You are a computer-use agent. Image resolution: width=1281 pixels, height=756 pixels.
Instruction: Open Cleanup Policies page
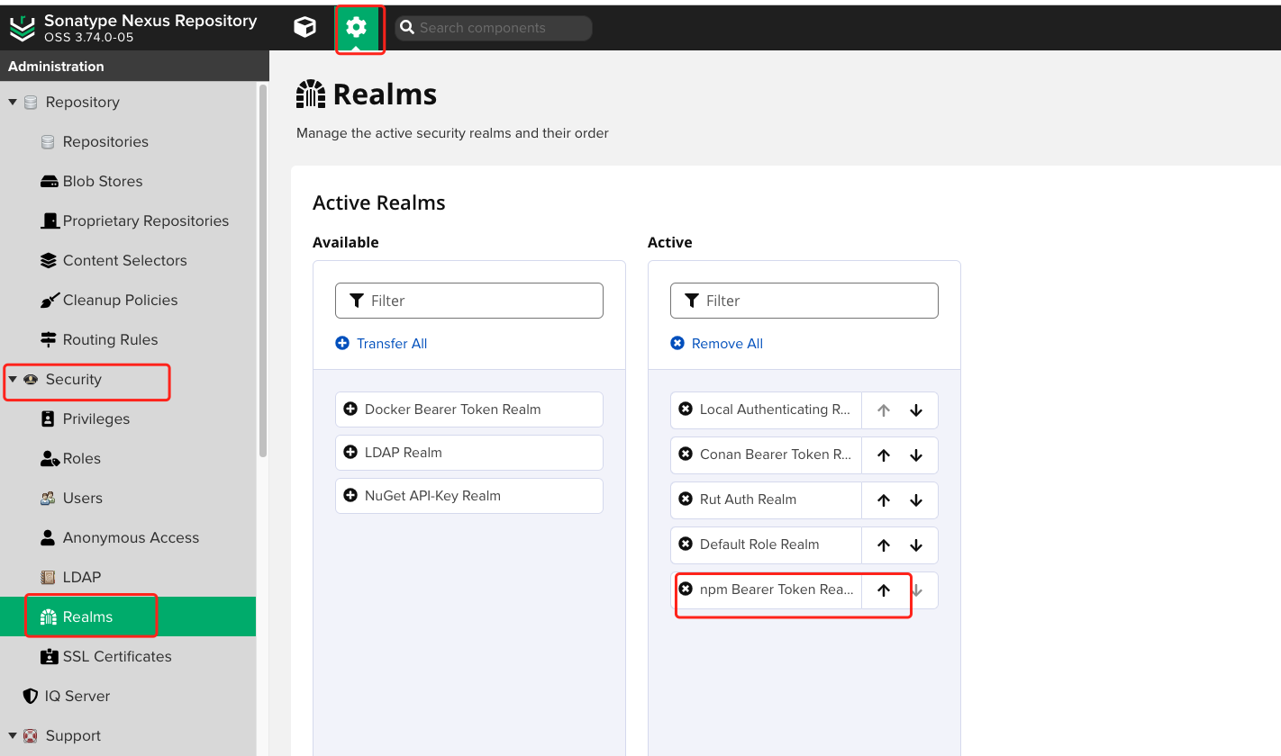[x=121, y=301]
